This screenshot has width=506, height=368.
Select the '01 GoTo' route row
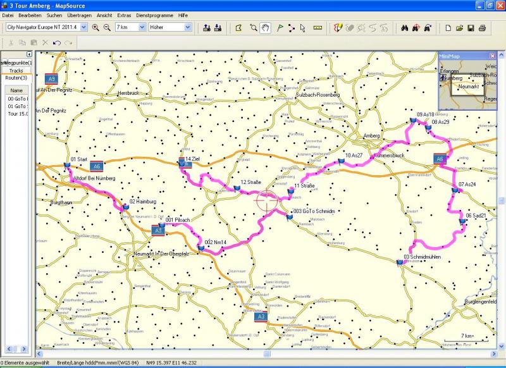[x=17, y=106]
